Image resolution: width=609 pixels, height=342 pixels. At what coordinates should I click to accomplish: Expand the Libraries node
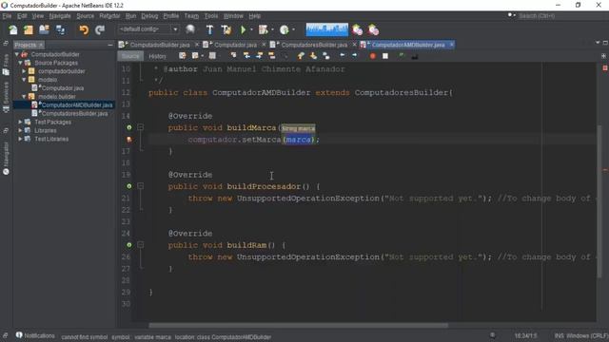pyautogui.click(x=21, y=130)
